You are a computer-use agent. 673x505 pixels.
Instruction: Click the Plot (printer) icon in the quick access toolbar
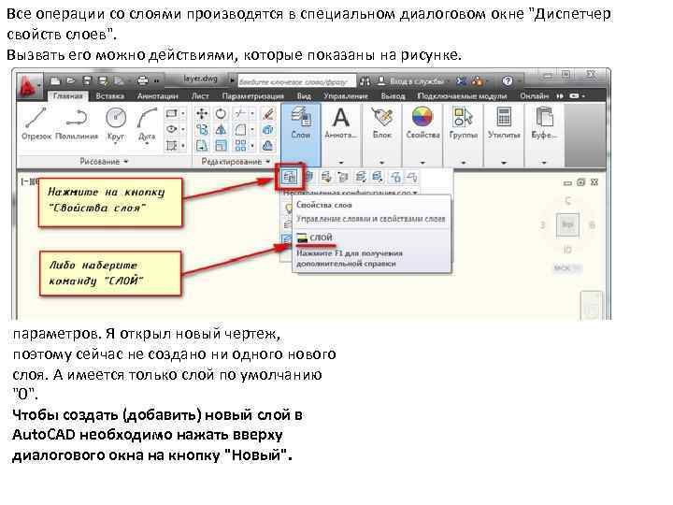click(x=142, y=80)
